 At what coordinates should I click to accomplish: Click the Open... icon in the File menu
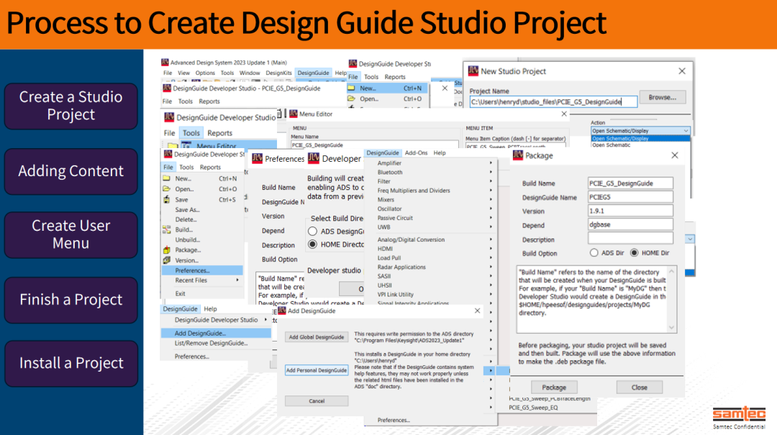click(x=166, y=188)
